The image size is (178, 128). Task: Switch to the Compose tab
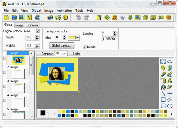tap(45, 54)
